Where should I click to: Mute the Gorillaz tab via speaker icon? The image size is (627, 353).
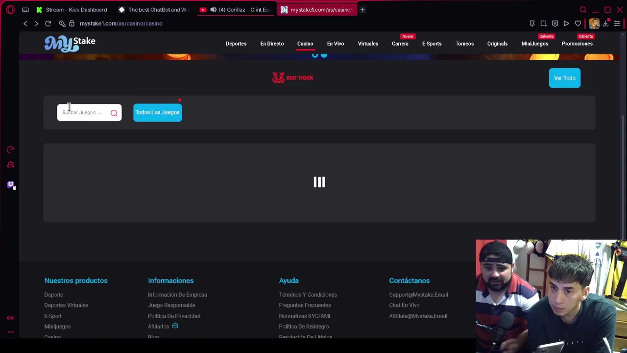213,10
